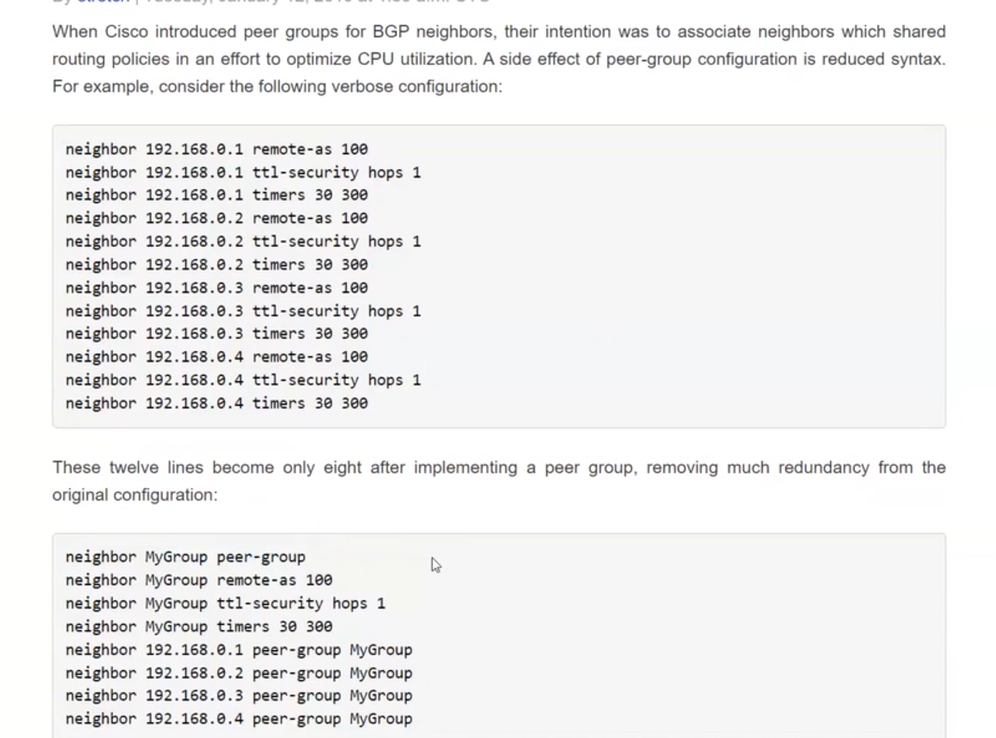
Task: Click the 'neighbor 192.168.0.1 ttl-security hops 1' line
Action: point(242,173)
